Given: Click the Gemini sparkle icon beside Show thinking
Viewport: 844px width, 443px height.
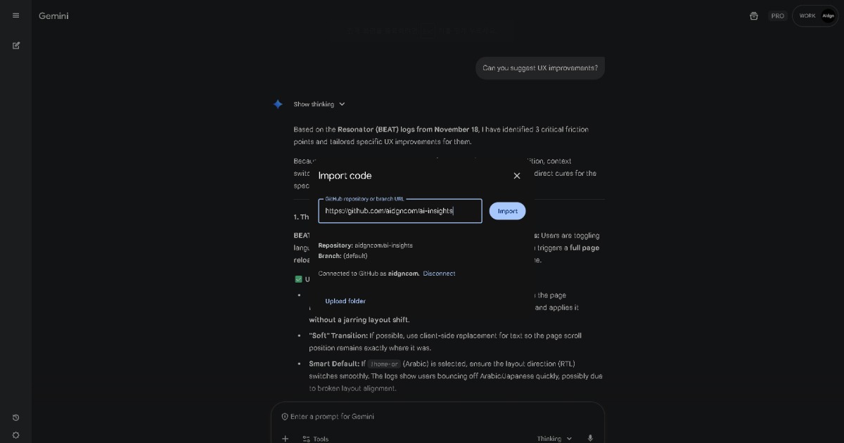Looking at the screenshot, I should 279,104.
